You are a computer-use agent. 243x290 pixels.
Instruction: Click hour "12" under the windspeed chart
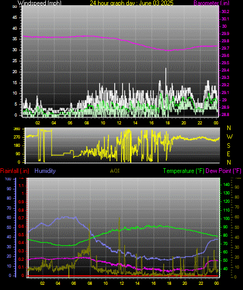119,123
